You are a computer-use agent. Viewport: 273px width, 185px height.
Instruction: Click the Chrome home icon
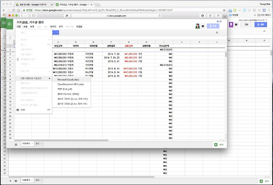[18, 10]
